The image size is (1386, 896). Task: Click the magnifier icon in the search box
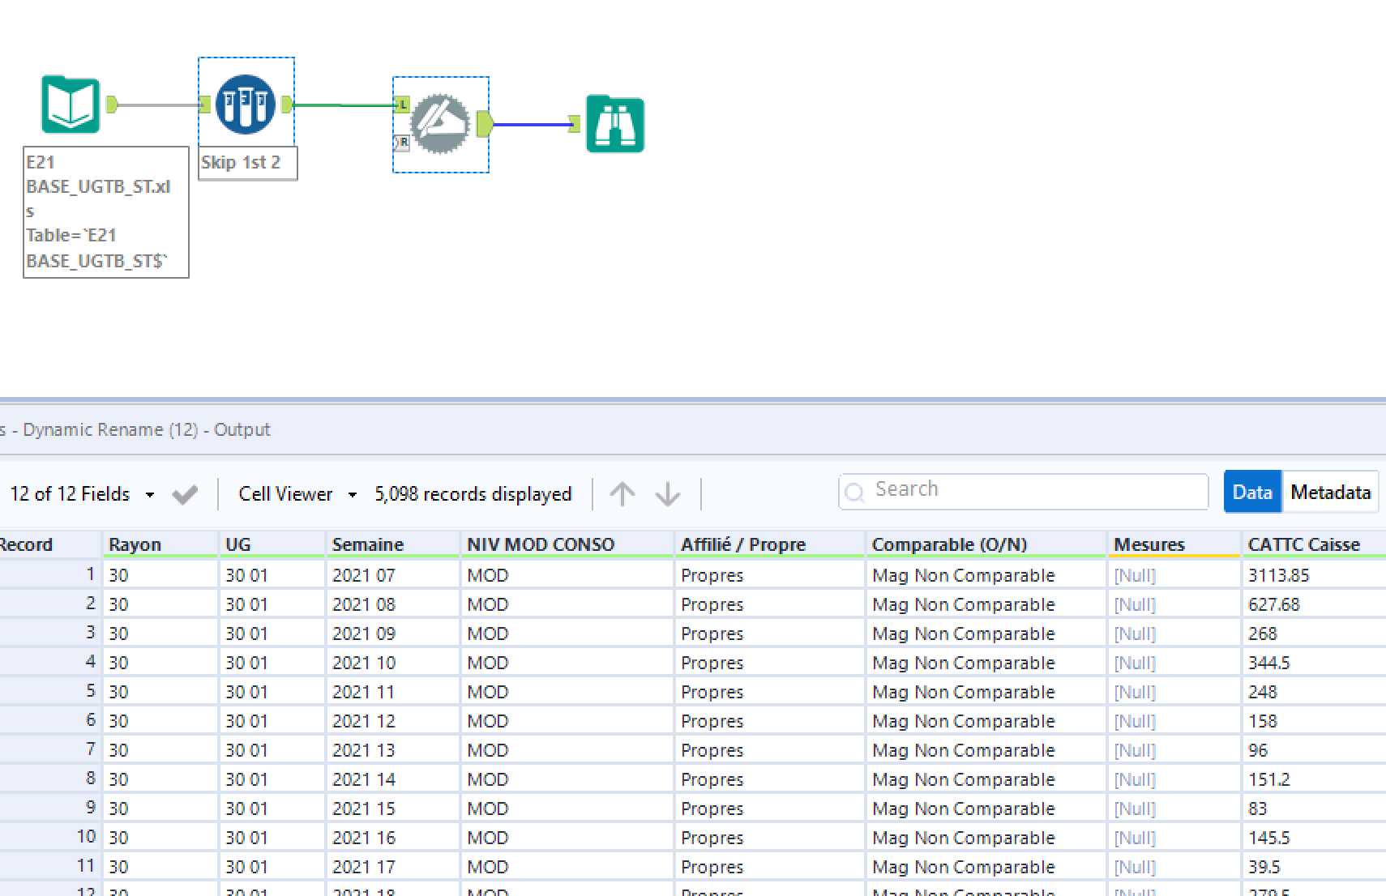click(x=856, y=491)
